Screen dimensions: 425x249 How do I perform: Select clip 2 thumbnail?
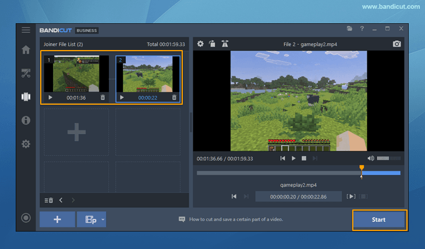148,74
